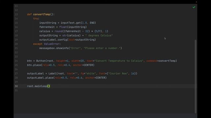
Task: Click the convertTemp function name in def line
Action: pyautogui.click(x=42, y=14)
